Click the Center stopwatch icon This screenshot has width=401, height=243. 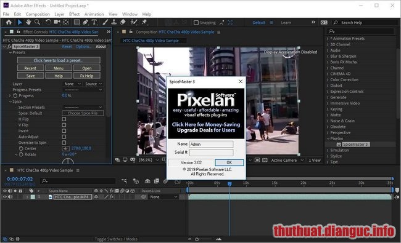[x=21, y=148]
